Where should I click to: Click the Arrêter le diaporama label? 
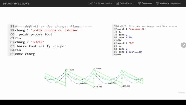170,3
